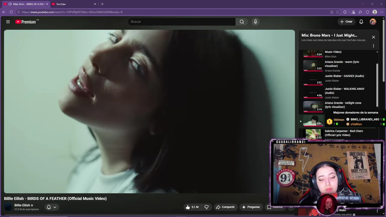Close the Mix playlist panel
This screenshot has height=217, width=386.
373,37
